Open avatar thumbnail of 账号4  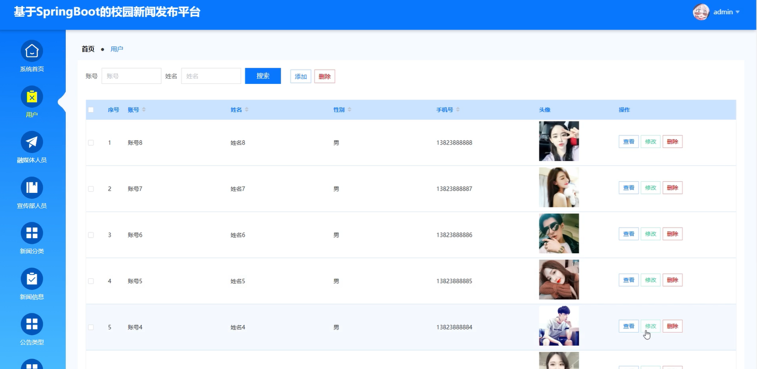coord(559,326)
